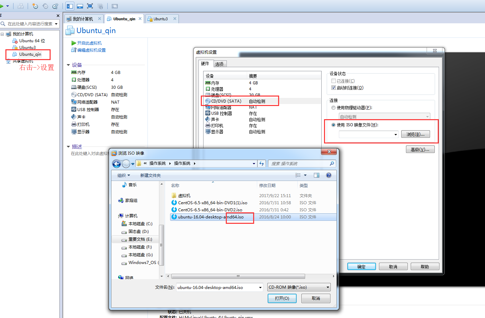Enter full screen mode from toolbar

pyautogui.click(x=90, y=6)
